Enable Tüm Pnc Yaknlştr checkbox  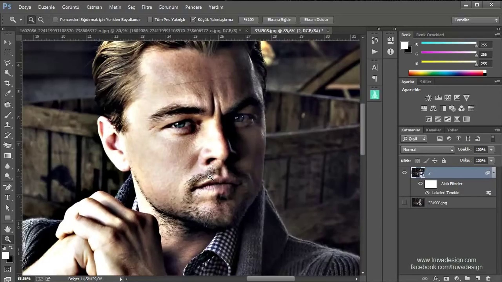click(x=150, y=20)
